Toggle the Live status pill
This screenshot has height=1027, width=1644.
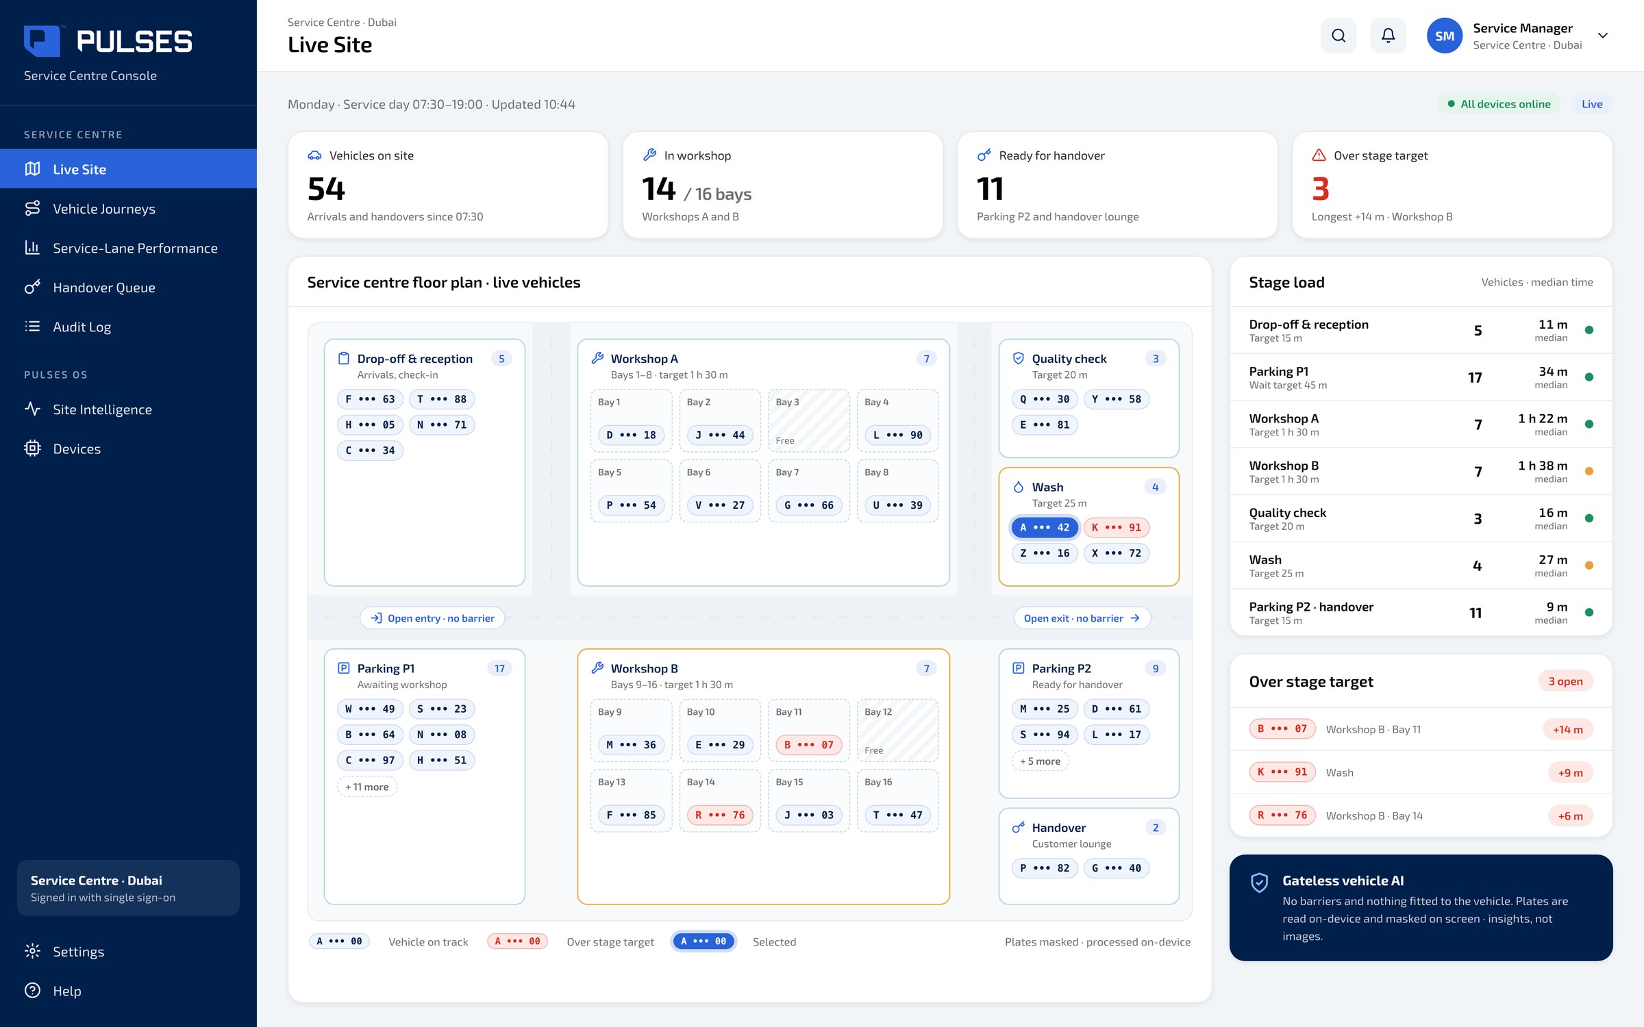1592,104
